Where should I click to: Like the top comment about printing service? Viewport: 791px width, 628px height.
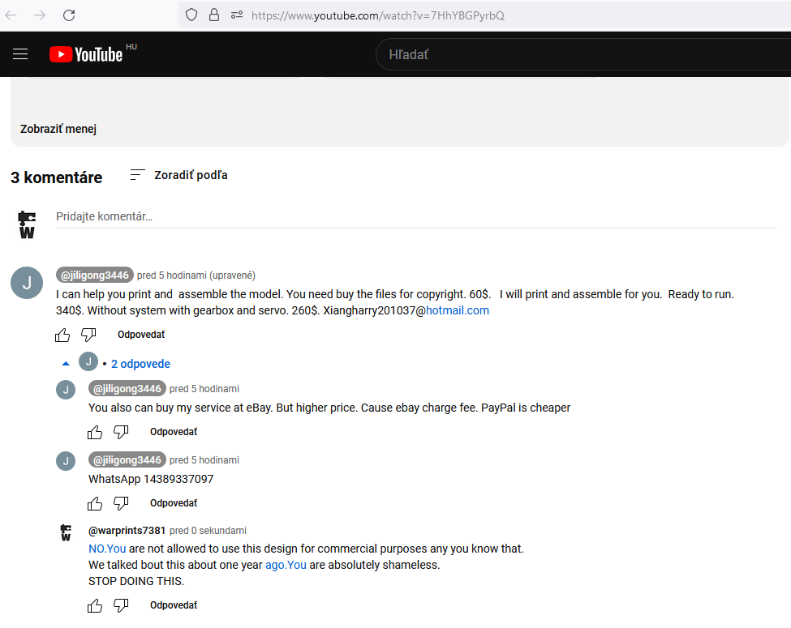(x=62, y=335)
